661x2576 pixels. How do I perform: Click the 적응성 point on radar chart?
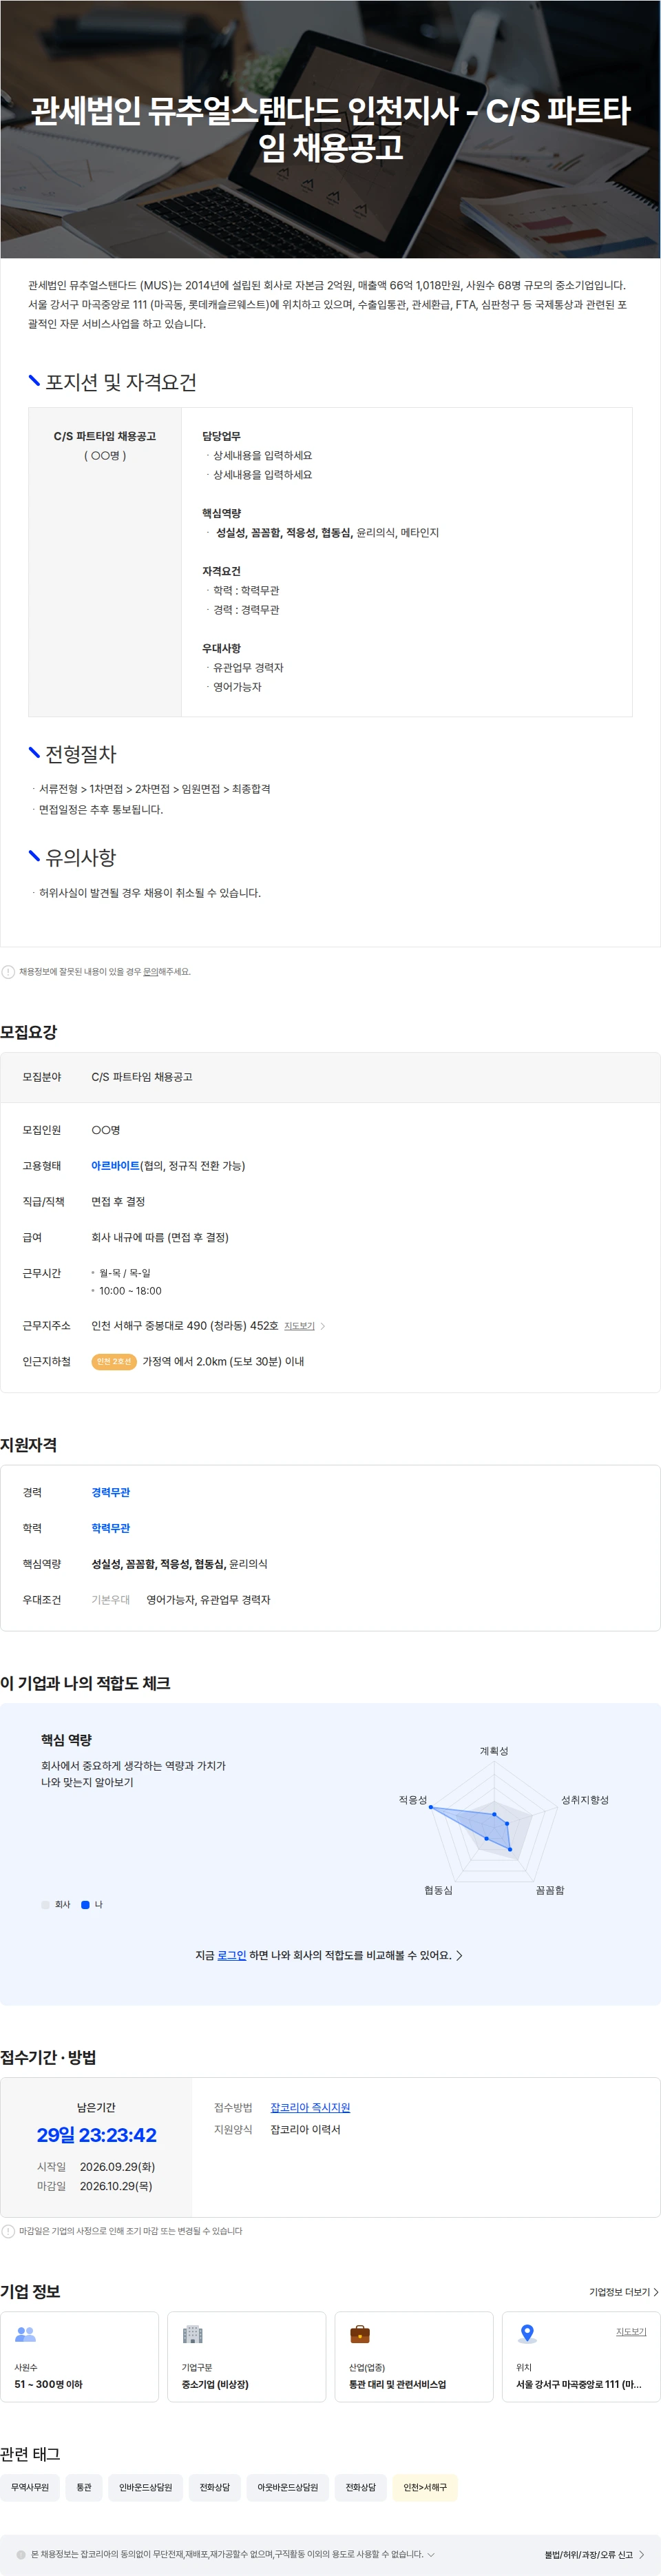tap(431, 1807)
